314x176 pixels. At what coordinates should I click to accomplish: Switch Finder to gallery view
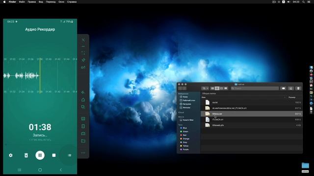pos(226,88)
